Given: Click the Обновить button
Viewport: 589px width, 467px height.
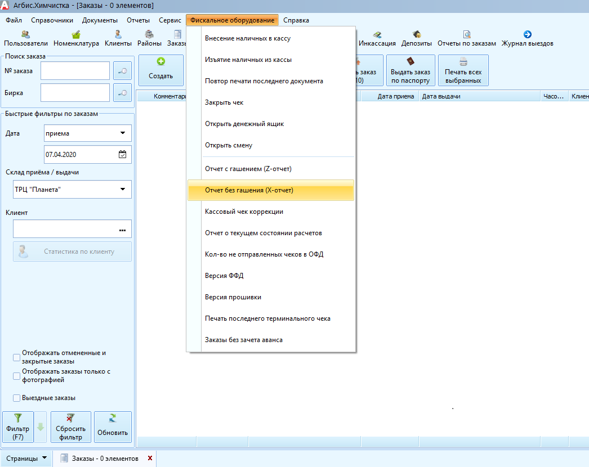Looking at the screenshot, I should click(x=113, y=427).
